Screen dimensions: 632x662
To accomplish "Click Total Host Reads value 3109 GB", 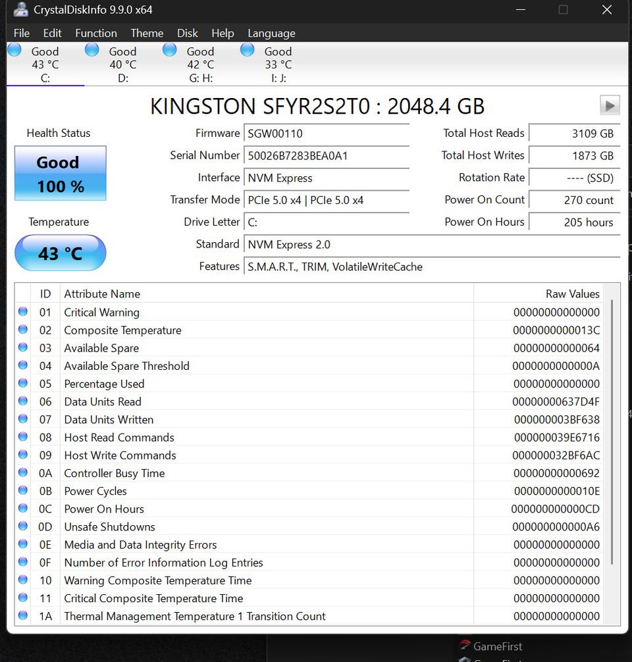I will click(574, 134).
